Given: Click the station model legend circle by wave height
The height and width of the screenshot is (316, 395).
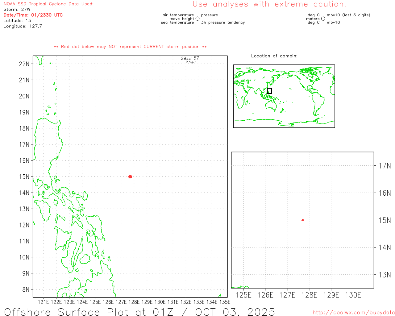Looking at the screenshot, I should [x=197, y=19].
